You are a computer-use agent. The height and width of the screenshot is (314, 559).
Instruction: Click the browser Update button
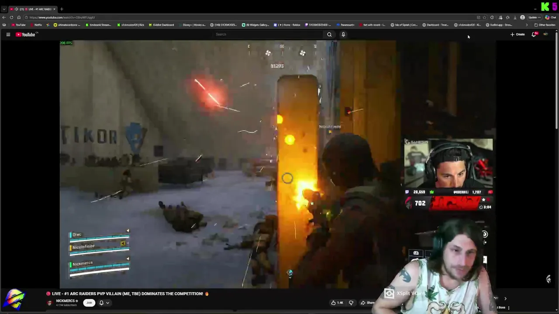(534, 17)
